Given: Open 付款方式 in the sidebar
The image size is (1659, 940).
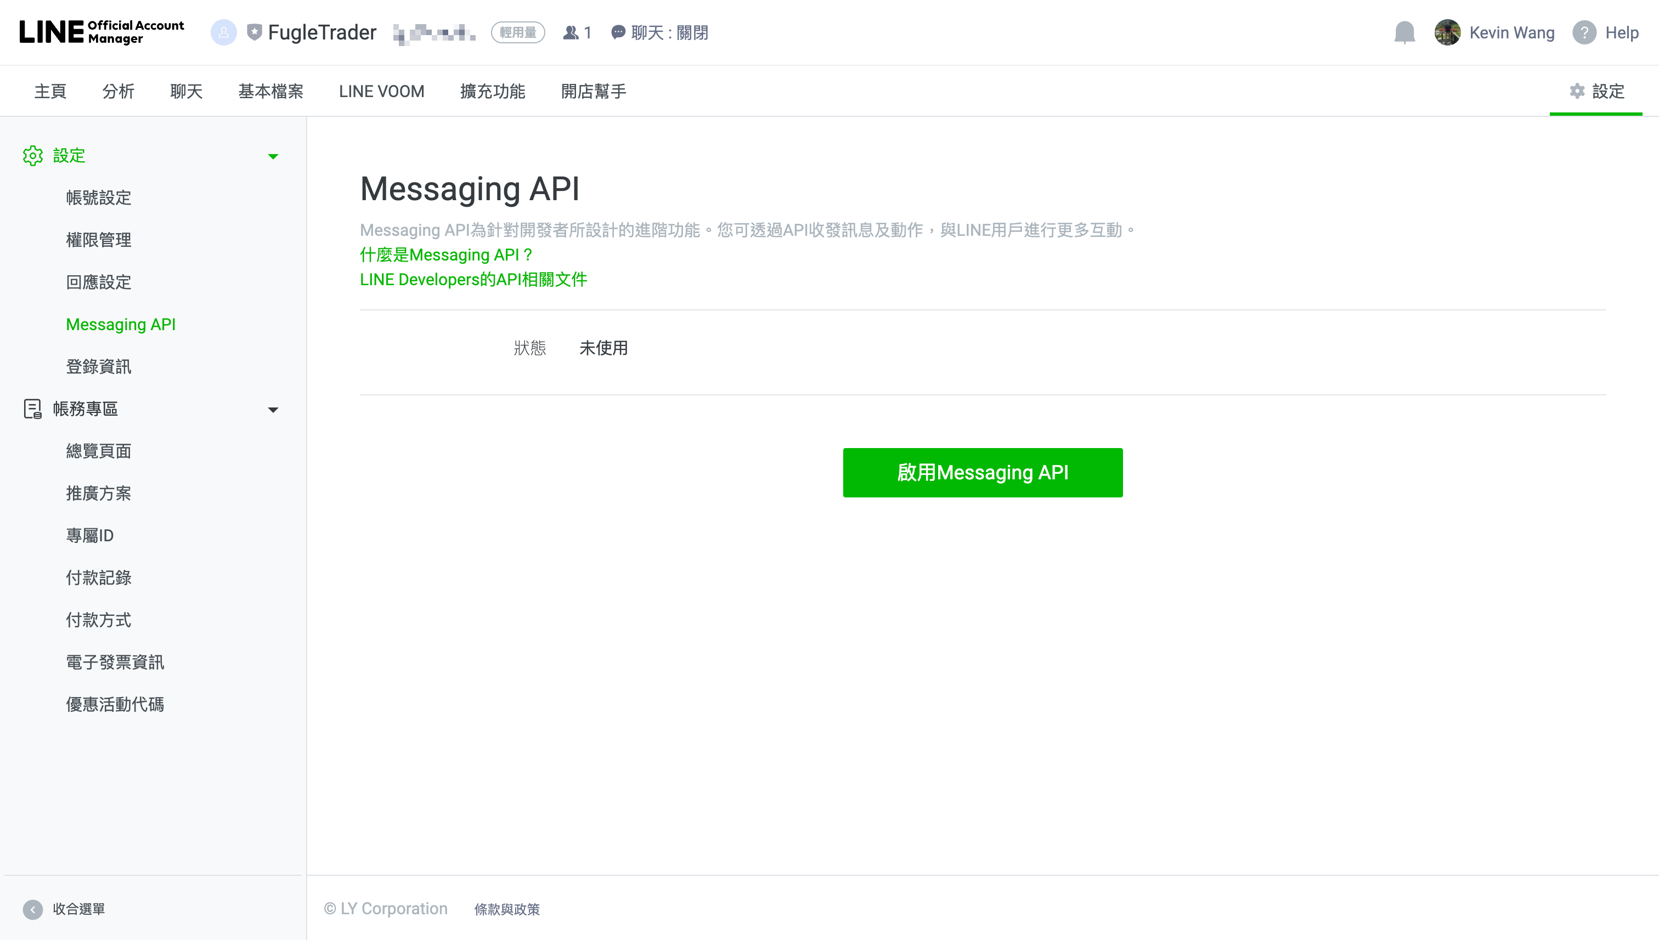Looking at the screenshot, I should click(x=98, y=620).
